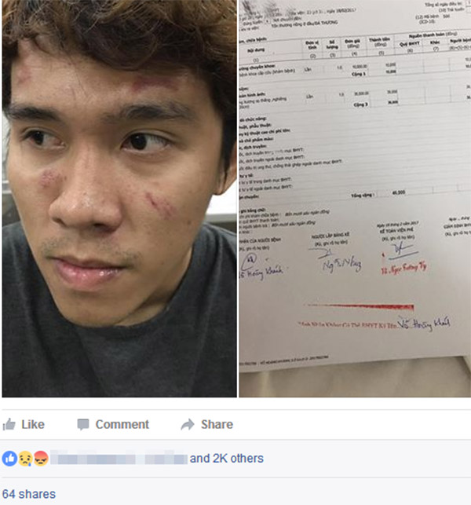Open the blue Like reaction list
This screenshot has height=505, width=471.
click(9, 459)
